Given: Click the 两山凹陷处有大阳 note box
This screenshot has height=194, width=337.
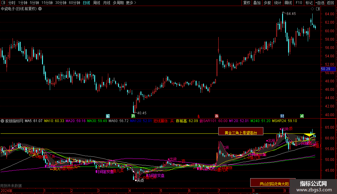Looking at the screenshot, I should 273,183.
